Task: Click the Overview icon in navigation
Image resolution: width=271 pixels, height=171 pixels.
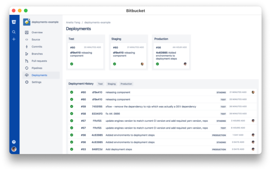Action: [26, 32]
